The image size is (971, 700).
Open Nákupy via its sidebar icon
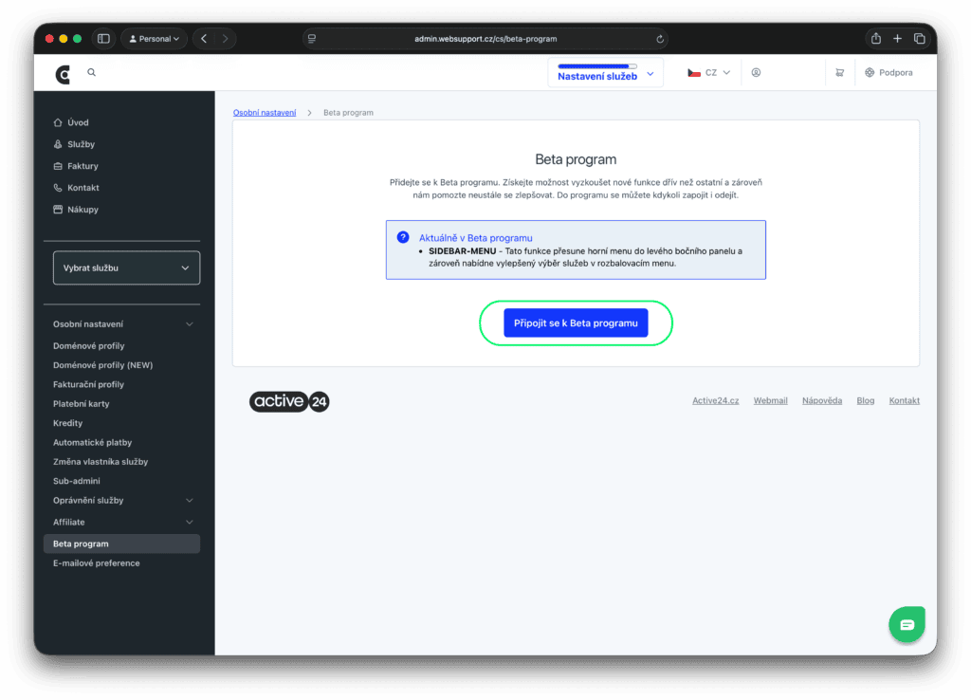(x=58, y=209)
